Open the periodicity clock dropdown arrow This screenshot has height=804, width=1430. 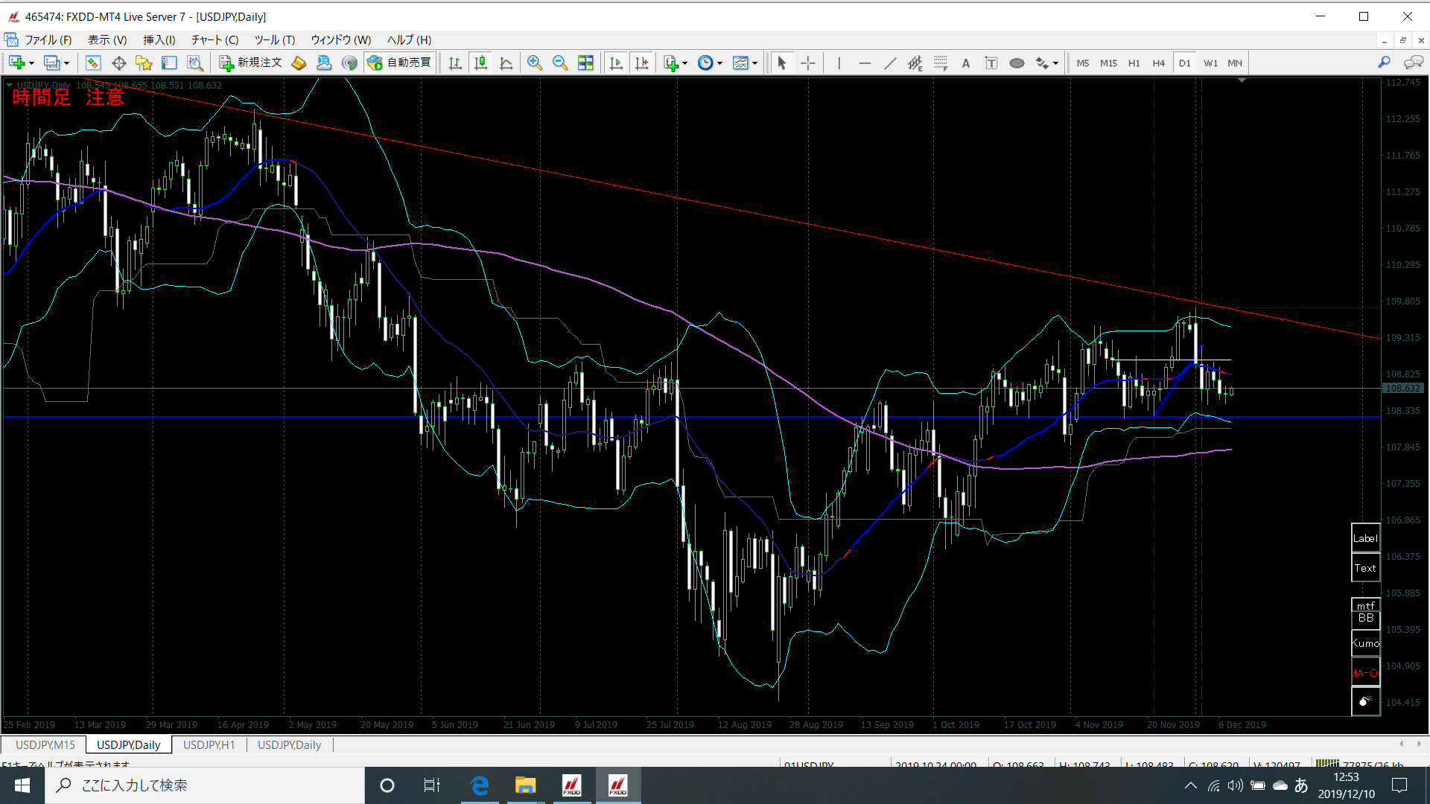719,63
